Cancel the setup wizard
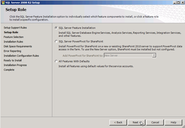The height and width of the screenshot is (128, 185). point(155,122)
